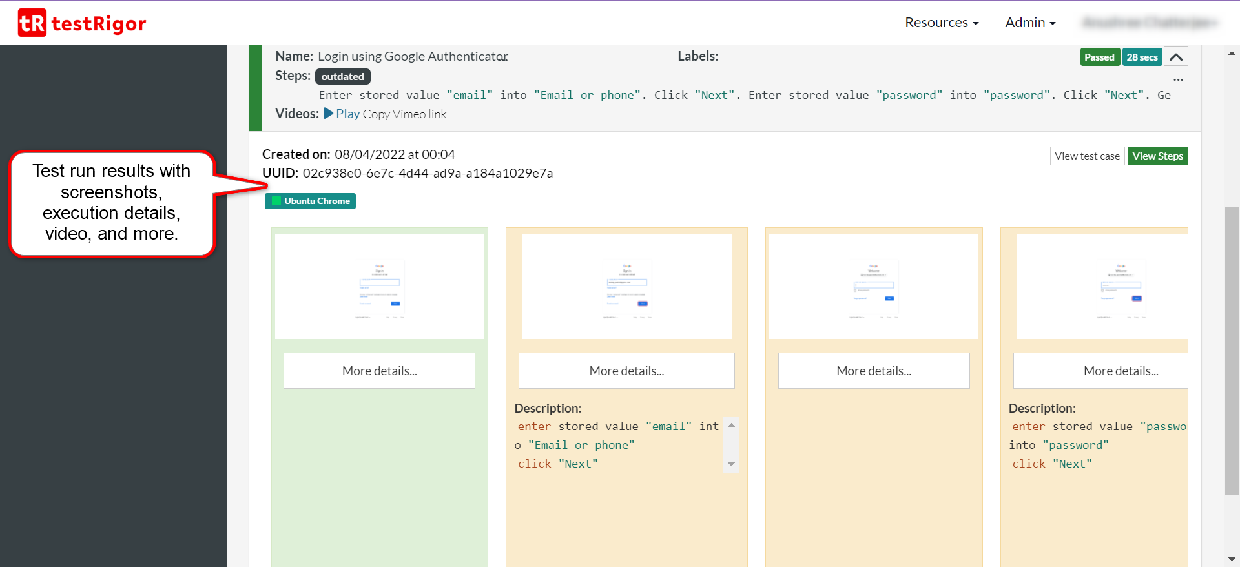Expand truncated steps via ellipsis
Image resolution: width=1240 pixels, height=567 pixels.
[x=1178, y=79]
